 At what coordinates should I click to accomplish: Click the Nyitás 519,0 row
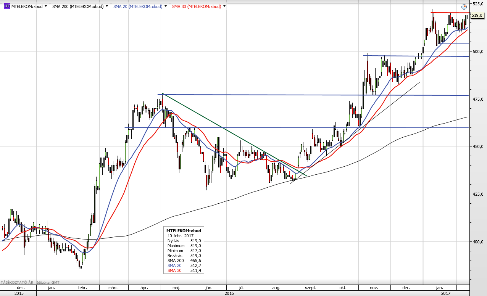[x=184, y=241]
